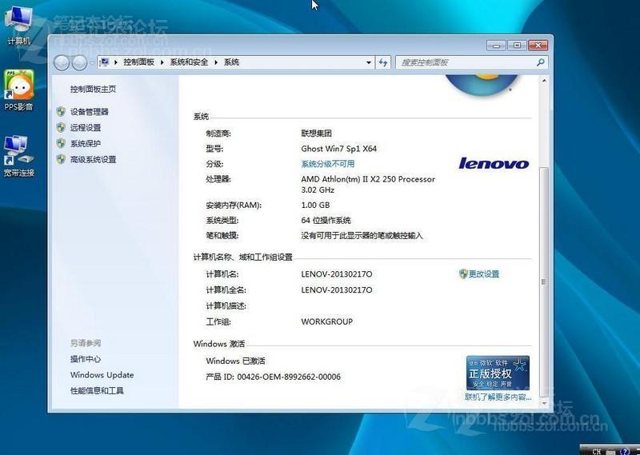640x455 pixels.
Task: Expand the address bar history dropdown arrow
Action: click(x=369, y=62)
